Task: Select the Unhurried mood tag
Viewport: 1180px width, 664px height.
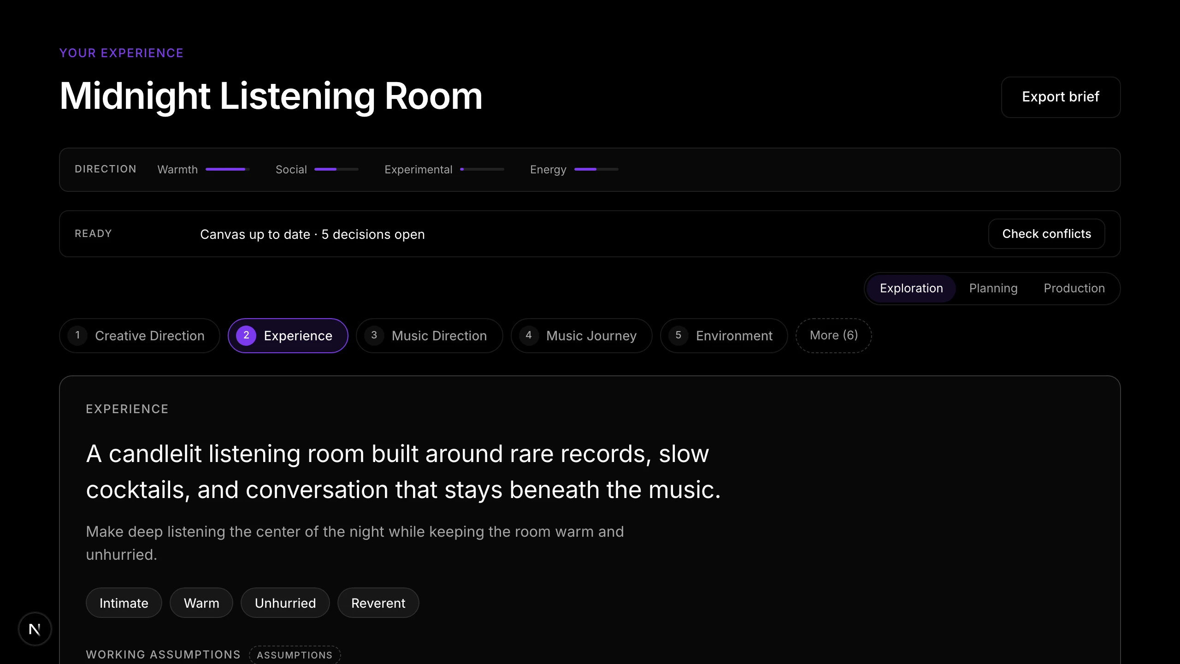Action: 285,603
